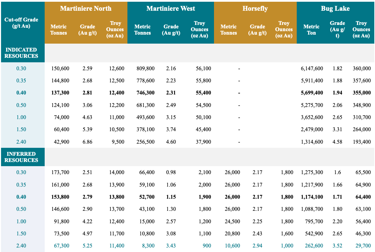Select the bold 153,800 tonnes value
375x252 pixels.
[60, 197]
